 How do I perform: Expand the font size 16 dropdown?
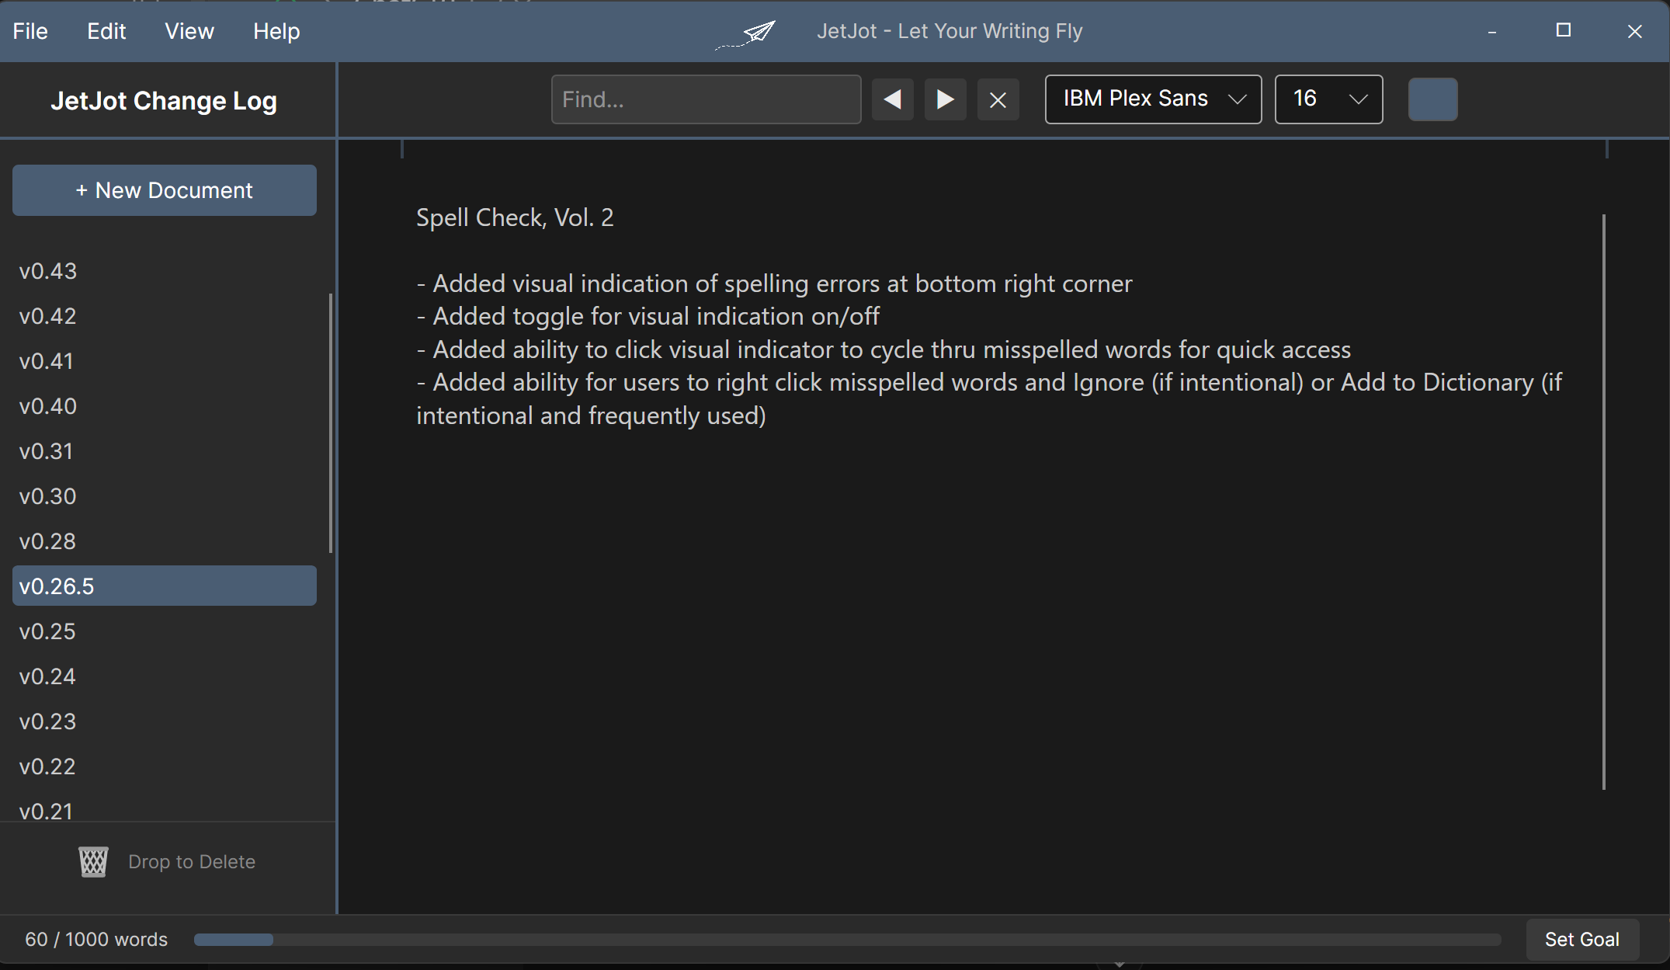pyautogui.click(x=1328, y=99)
